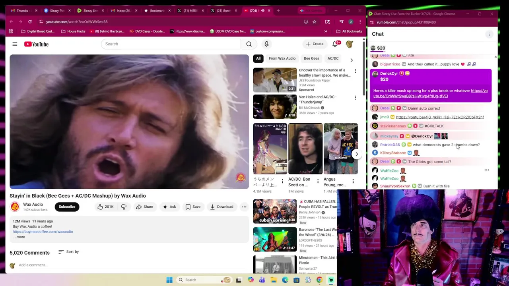This screenshot has height=286, width=509.
Task: Open Google Chrome from the taskbar
Action: (319, 280)
